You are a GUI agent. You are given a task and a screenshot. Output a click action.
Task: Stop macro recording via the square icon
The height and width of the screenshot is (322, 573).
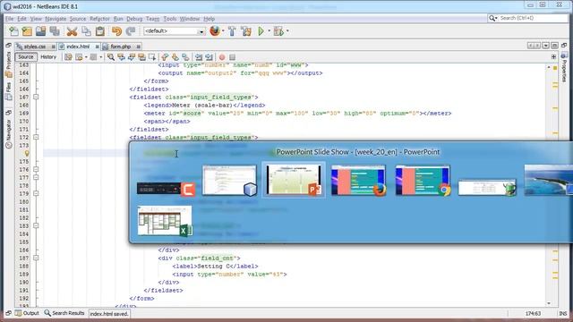(232, 57)
